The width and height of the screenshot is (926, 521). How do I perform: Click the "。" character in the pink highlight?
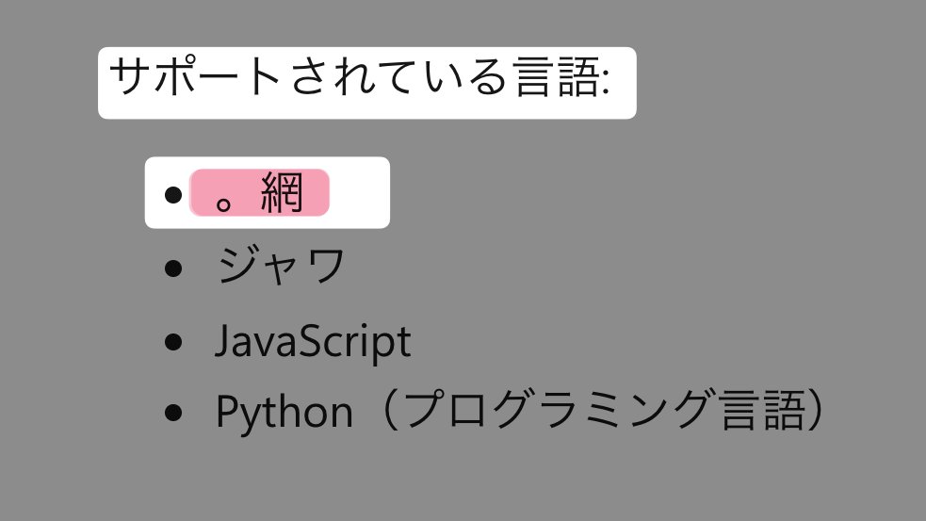(x=226, y=202)
